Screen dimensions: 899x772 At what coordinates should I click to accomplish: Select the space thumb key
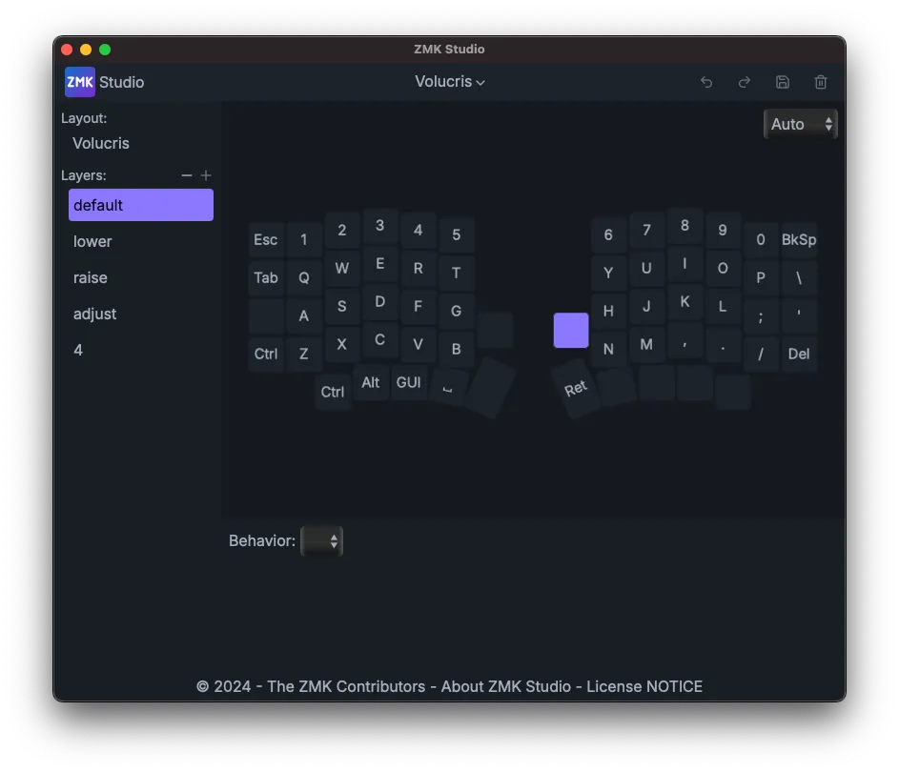point(448,388)
